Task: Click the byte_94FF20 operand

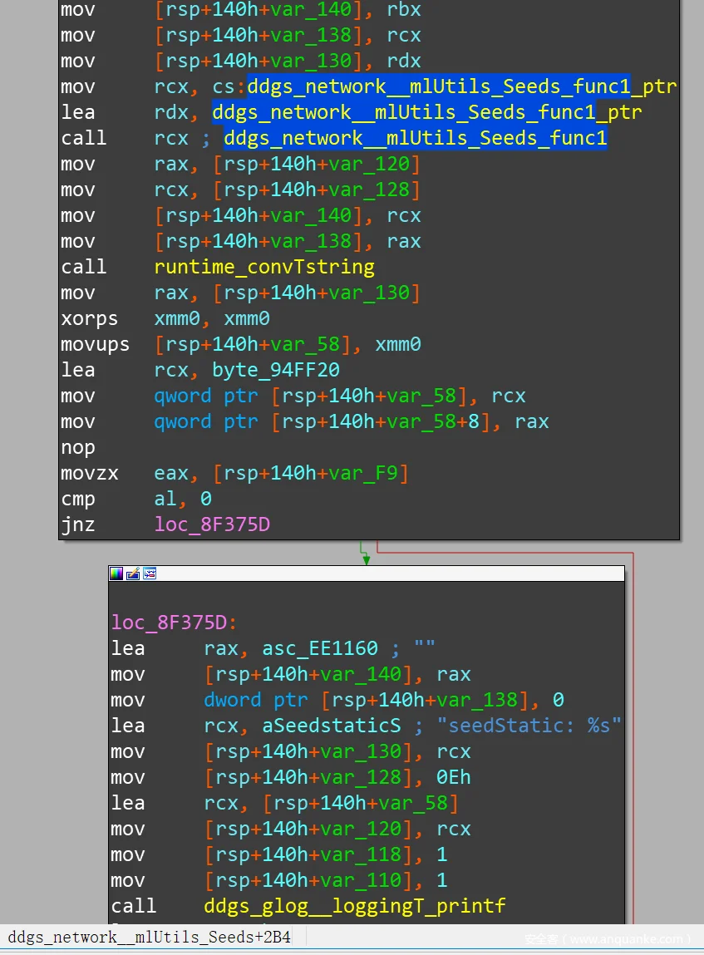Action: click(x=276, y=370)
